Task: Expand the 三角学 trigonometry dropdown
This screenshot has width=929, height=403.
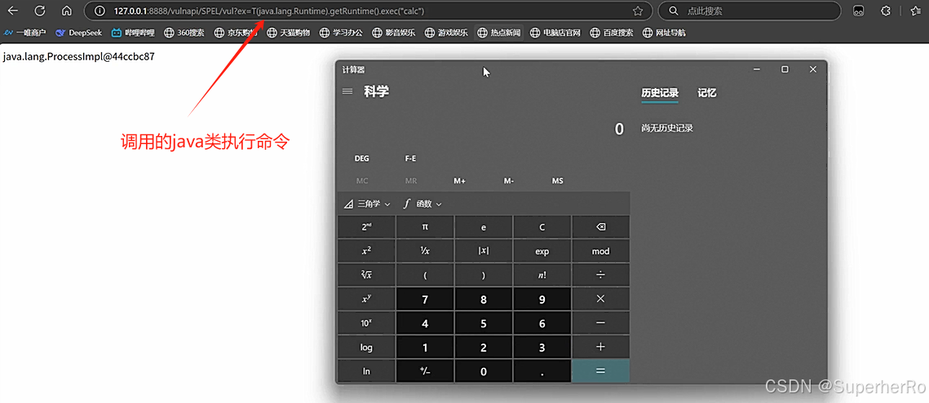Action: (x=367, y=204)
